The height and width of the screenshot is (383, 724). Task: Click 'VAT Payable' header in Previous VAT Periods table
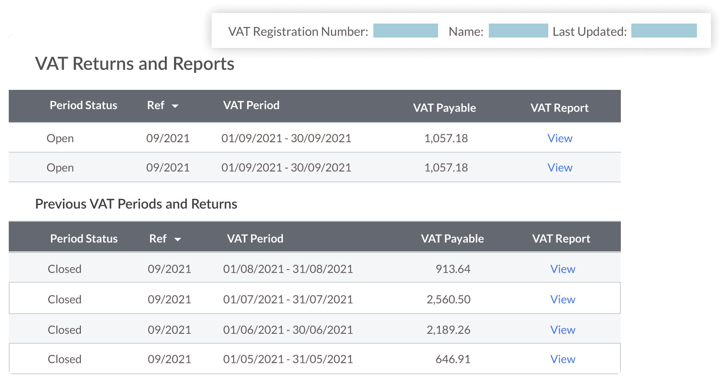[x=452, y=239]
